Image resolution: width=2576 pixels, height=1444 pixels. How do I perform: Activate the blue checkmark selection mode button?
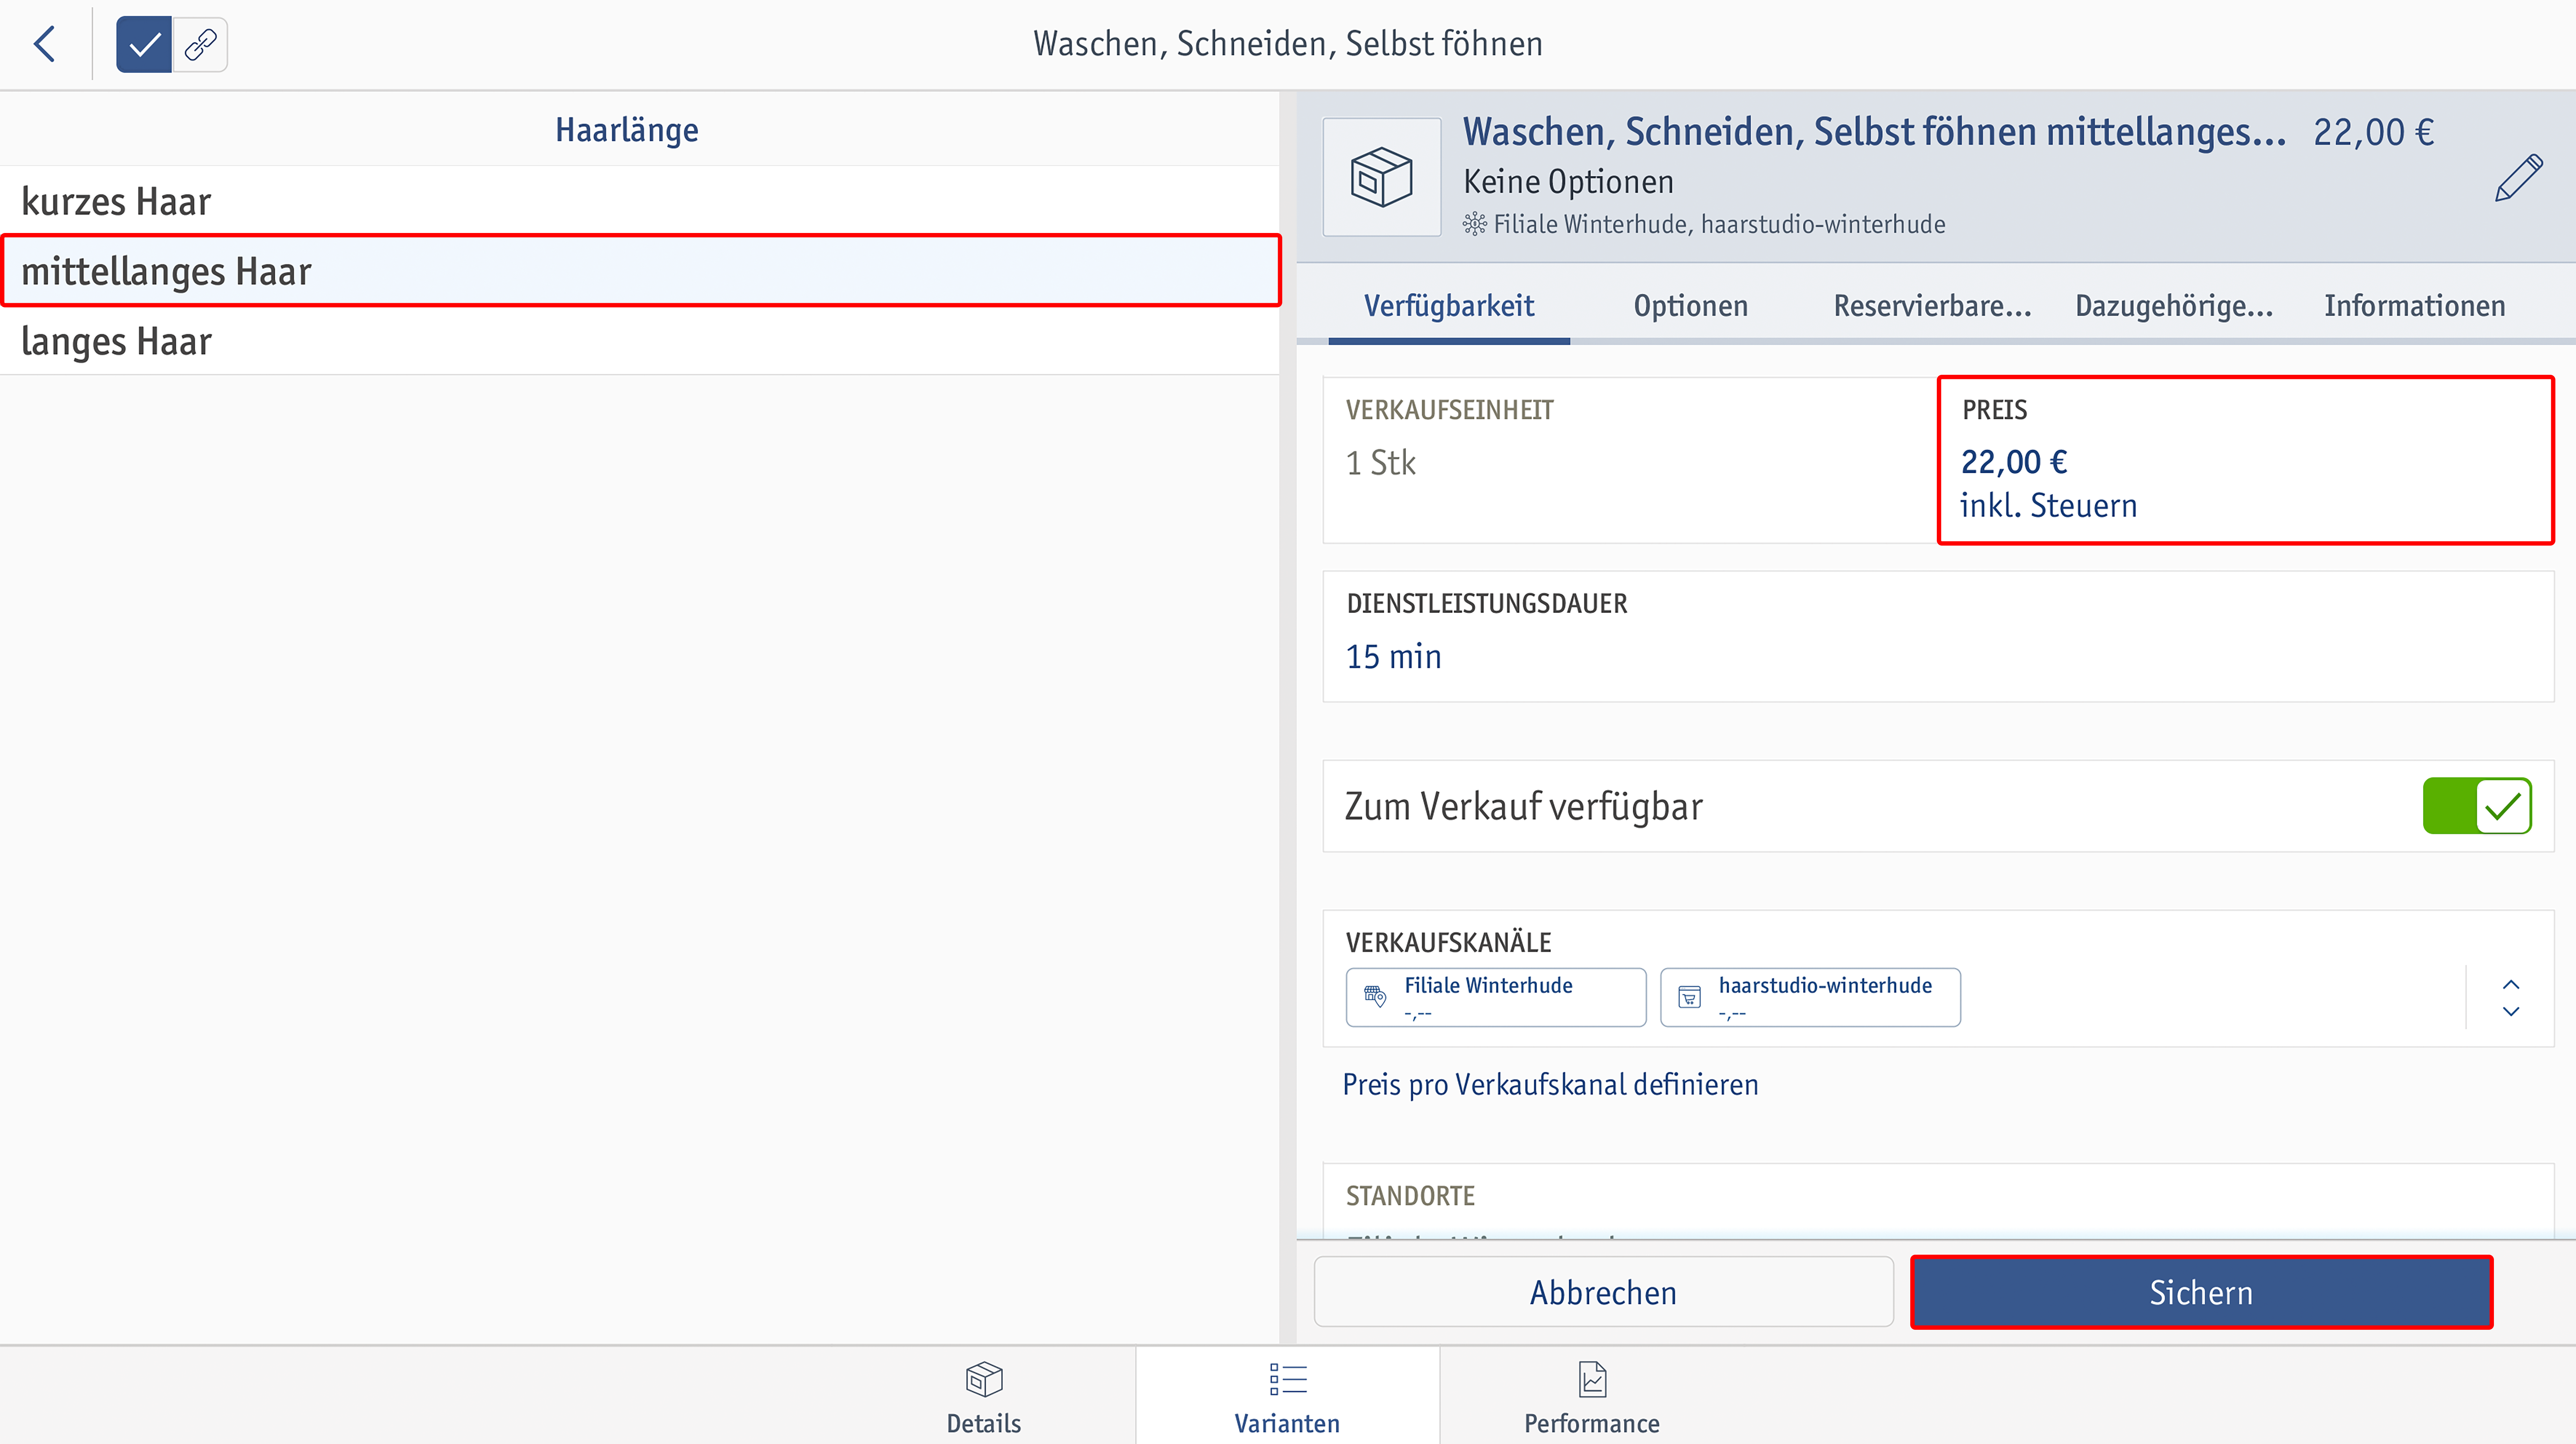pyautogui.click(x=144, y=44)
